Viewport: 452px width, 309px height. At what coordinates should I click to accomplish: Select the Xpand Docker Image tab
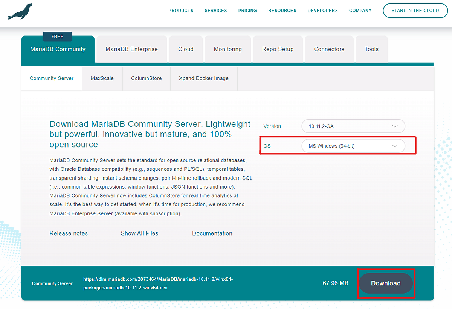click(204, 78)
